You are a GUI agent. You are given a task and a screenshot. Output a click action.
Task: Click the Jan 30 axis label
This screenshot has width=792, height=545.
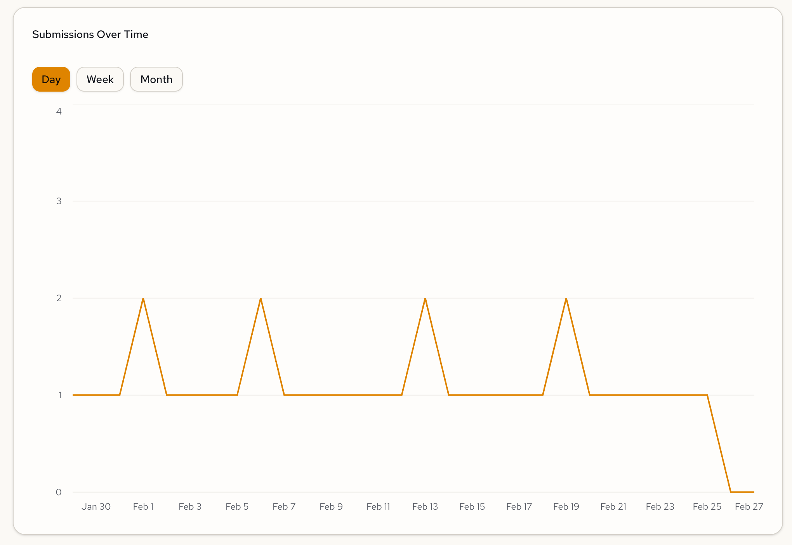tap(96, 507)
